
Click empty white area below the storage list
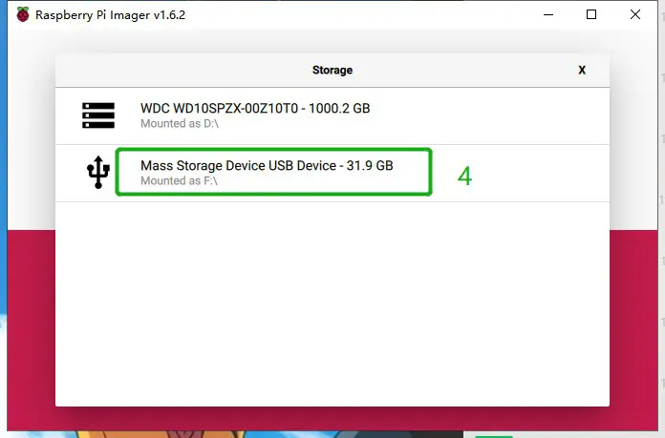tap(332, 305)
